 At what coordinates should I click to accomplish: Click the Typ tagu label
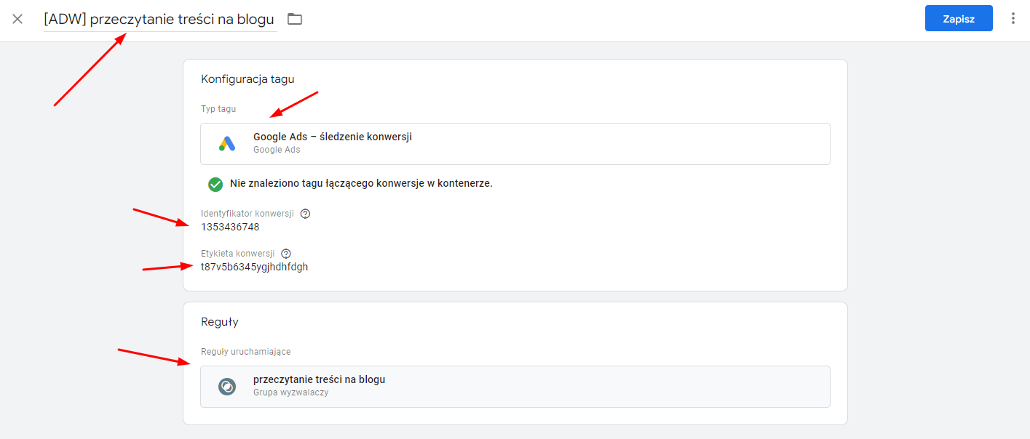(218, 108)
